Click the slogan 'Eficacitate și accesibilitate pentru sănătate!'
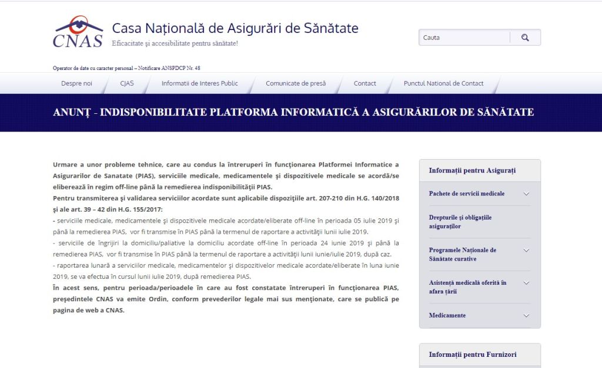Screen dimensions: 602x368 [175, 43]
